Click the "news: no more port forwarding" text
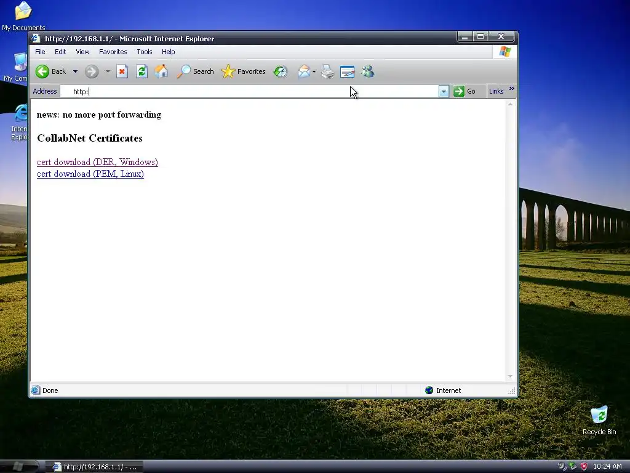Screen dimensions: 630x473 coord(99,115)
